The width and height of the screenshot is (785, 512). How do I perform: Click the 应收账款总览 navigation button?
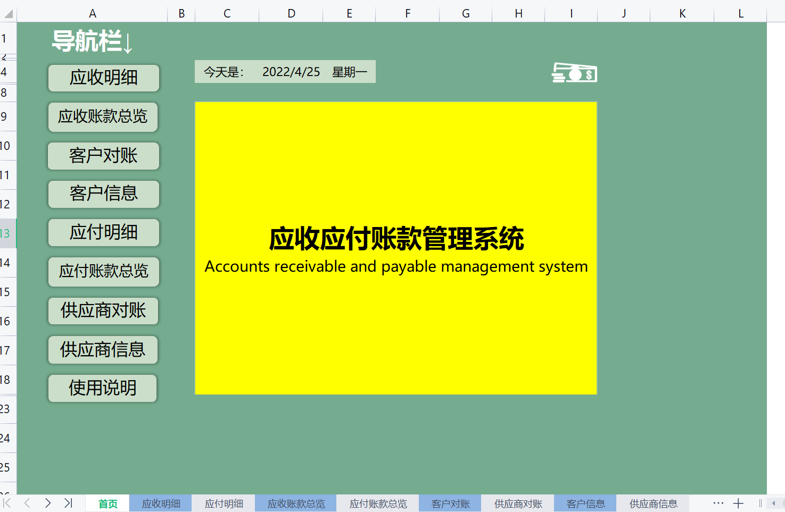(x=103, y=117)
